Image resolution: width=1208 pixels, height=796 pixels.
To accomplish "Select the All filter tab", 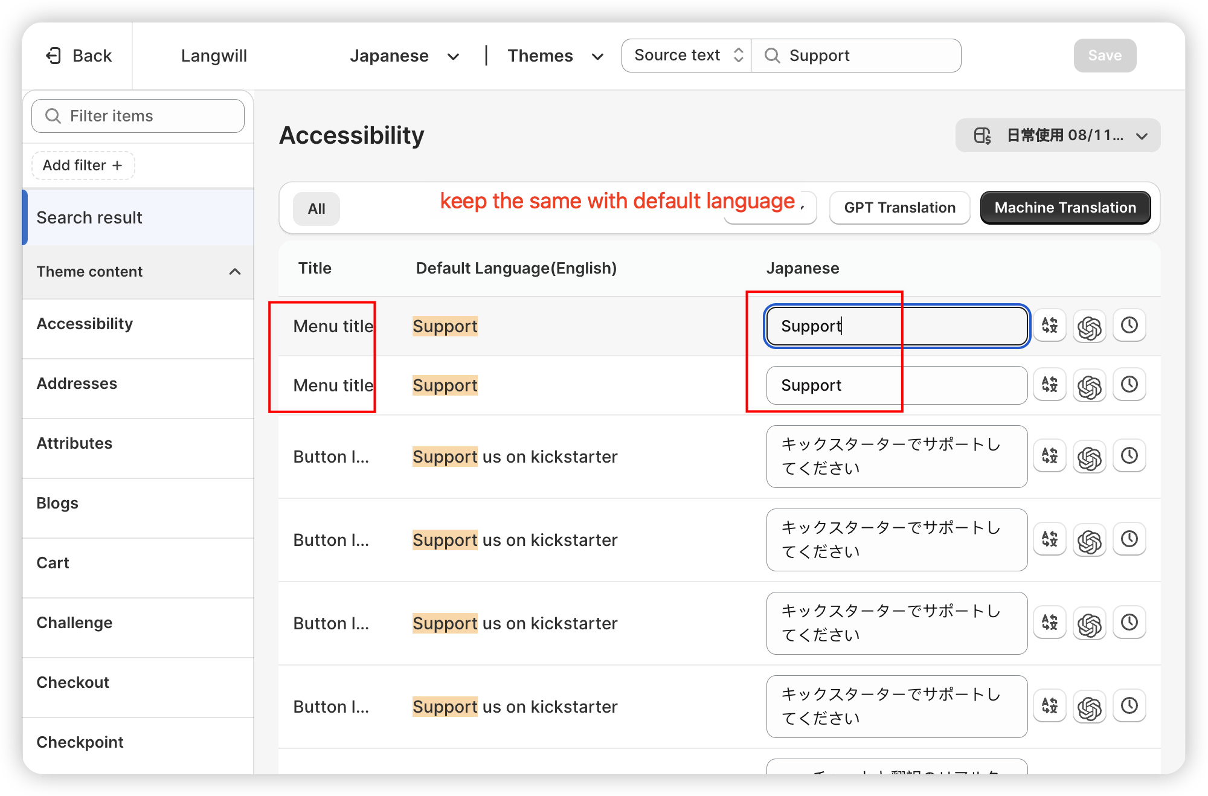I will (x=316, y=209).
